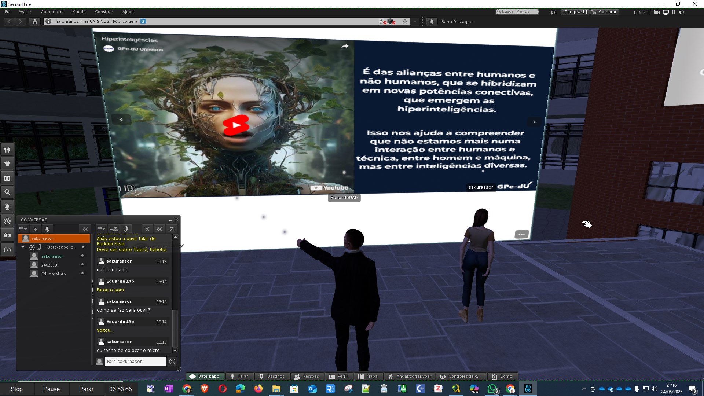Collapse the Bate-papo local participants tree

coord(23,247)
